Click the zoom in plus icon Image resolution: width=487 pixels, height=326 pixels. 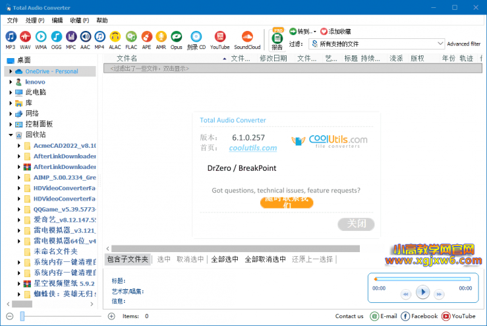[x=111, y=316]
